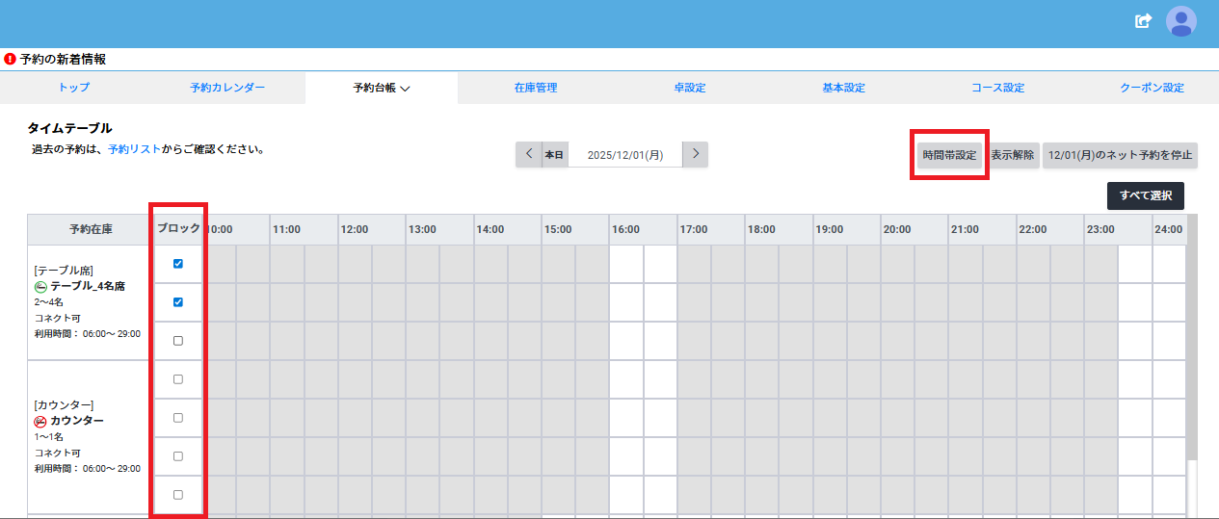
Task: Open the user profile avatar
Action: [x=1180, y=21]
